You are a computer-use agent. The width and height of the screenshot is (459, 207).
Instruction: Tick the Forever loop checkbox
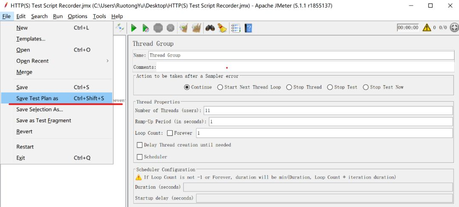coord(170,133)
